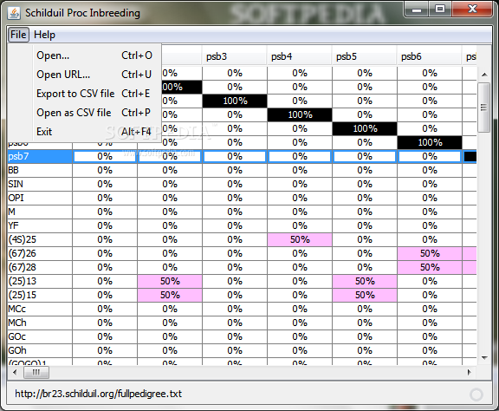499x411 pixels.
Task: Click the status bar URL text
Action: click(99, 394)
